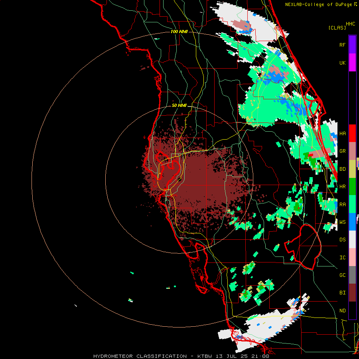
Task: Click the BI legend label
Action: (x=342, y=293)
